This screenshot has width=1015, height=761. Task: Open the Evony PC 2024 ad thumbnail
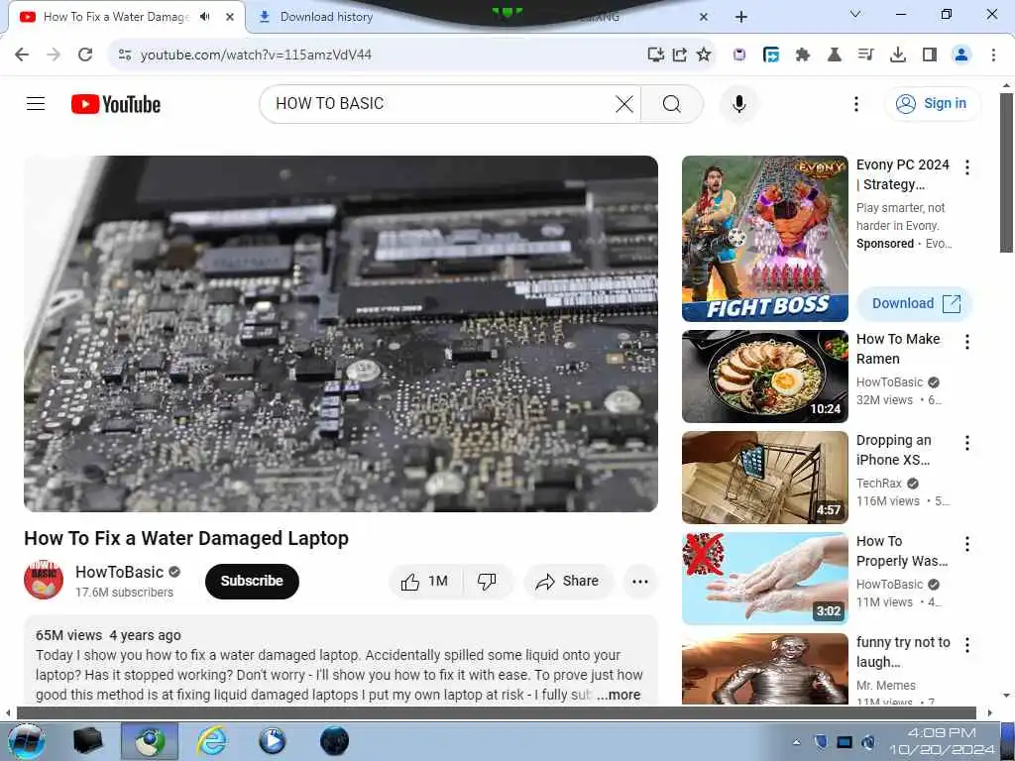point(764,239)
